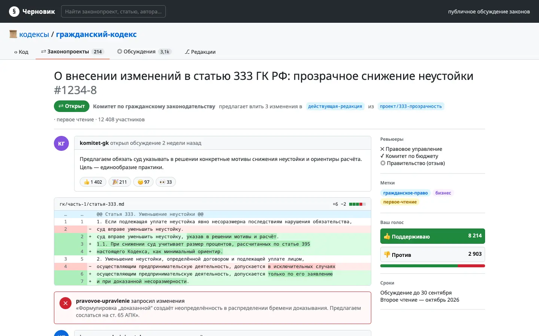The image size is (539, 336).
Task: Focus the search законопроект input field
Action: 113,12
